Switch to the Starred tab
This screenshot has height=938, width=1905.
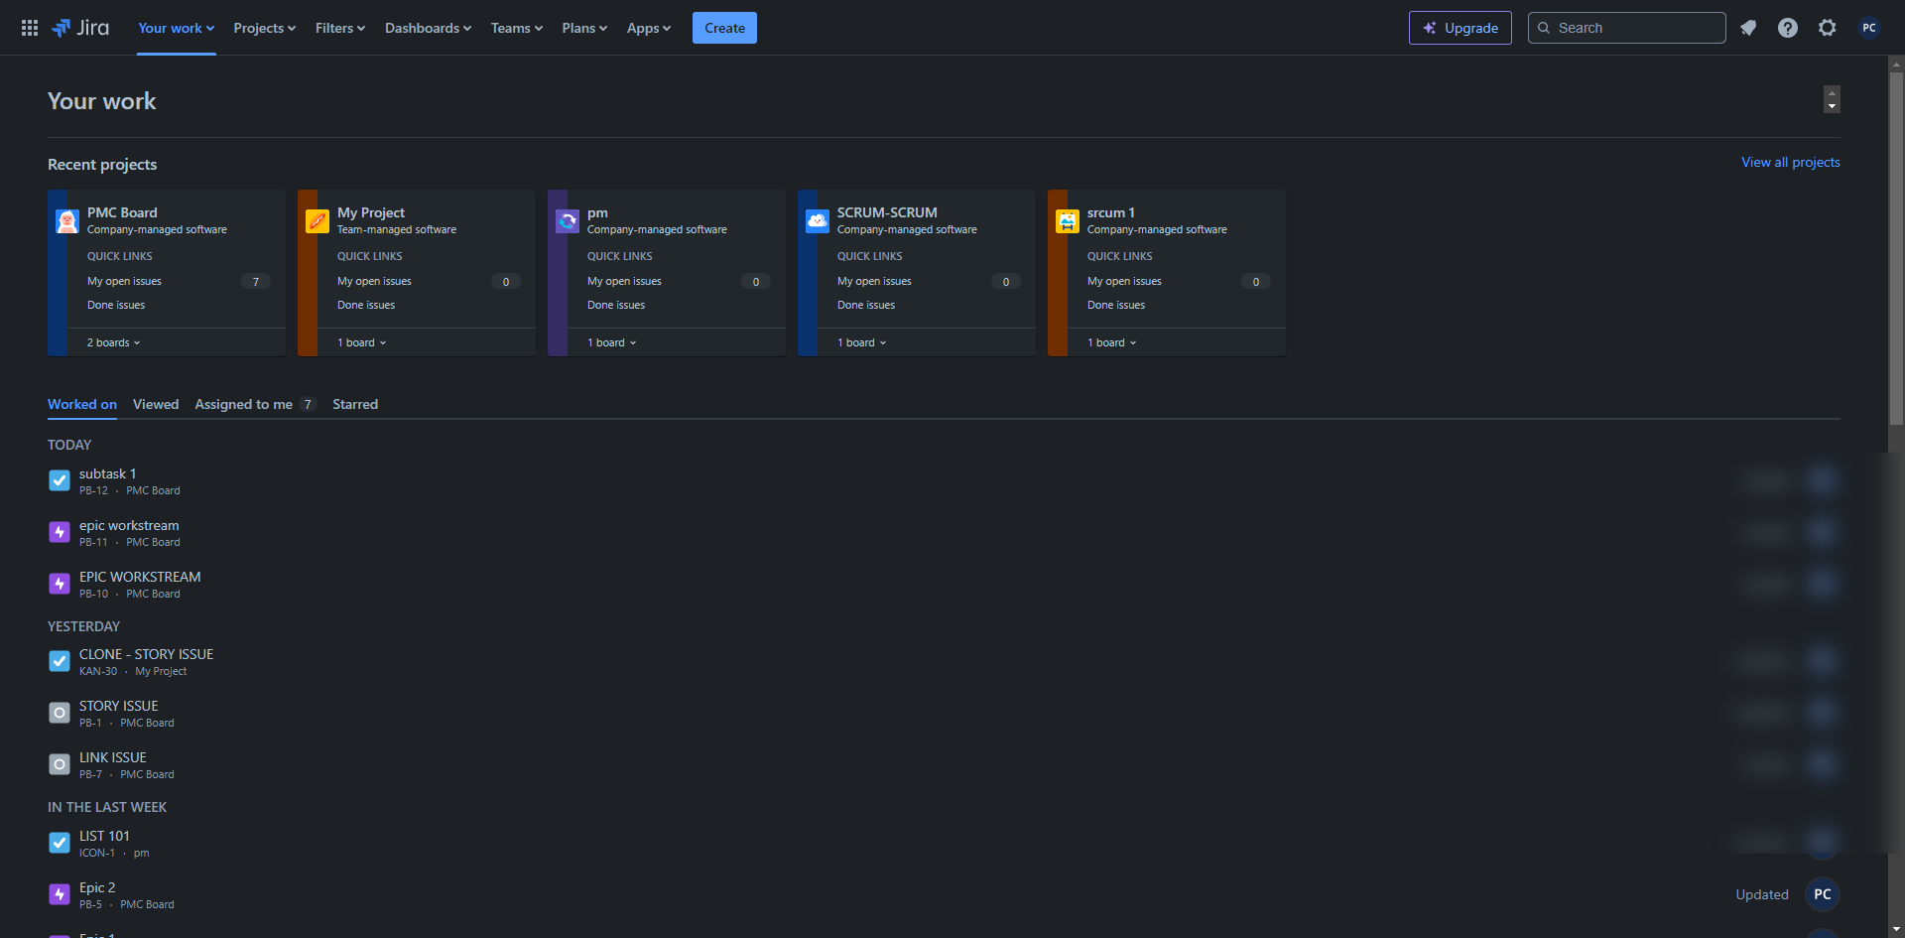pyautogui.click(x=355, y=404)
